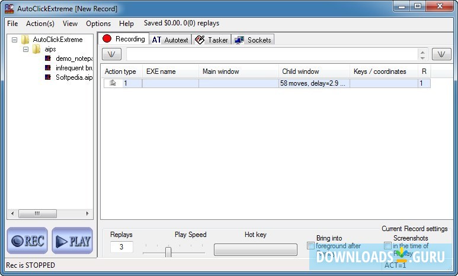This screenshot has height=276, width=458.
Task: Click the AutoClickExtreme title bar app icon
Action: 9,8
